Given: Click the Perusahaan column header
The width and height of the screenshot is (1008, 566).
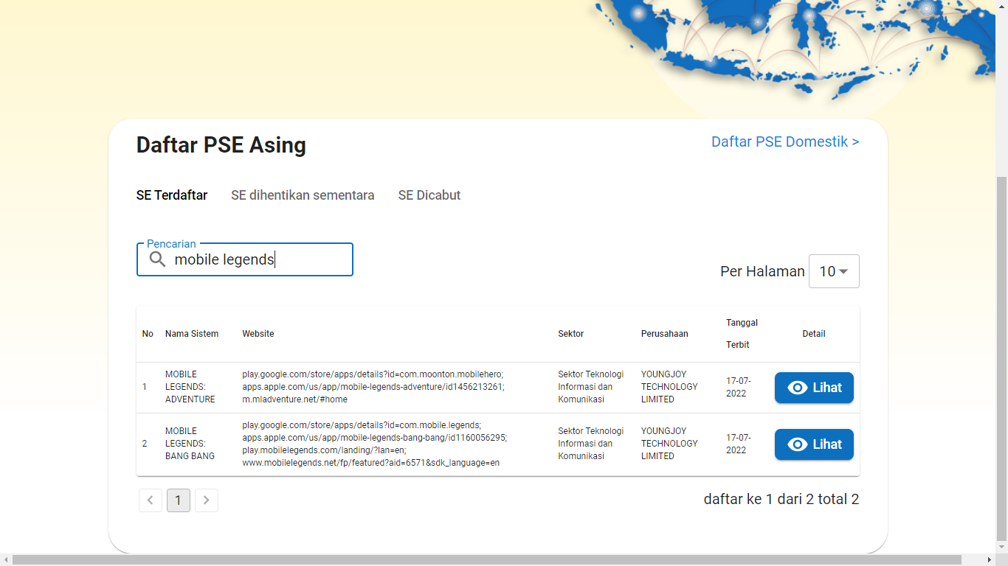Looking at the screenshot, I should point(664,334).
